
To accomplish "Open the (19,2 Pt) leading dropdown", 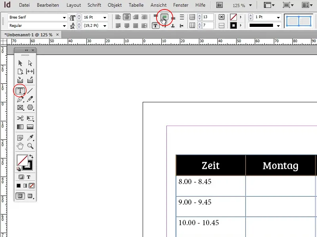I will click(105, 26).
